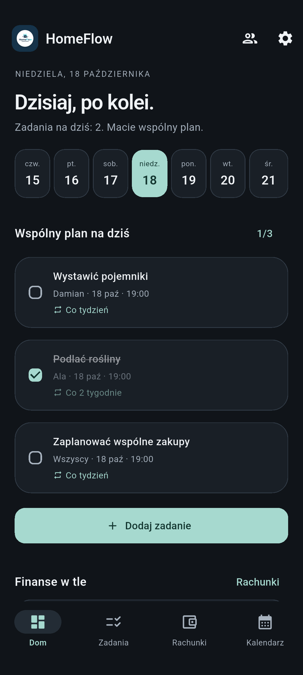Mark Zaplanować wspólne zakupy as done

pyautogui.click(x=35, y=458)
